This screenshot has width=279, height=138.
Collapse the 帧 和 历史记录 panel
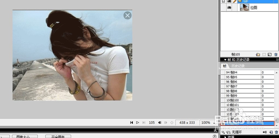(x=225, y=60)
